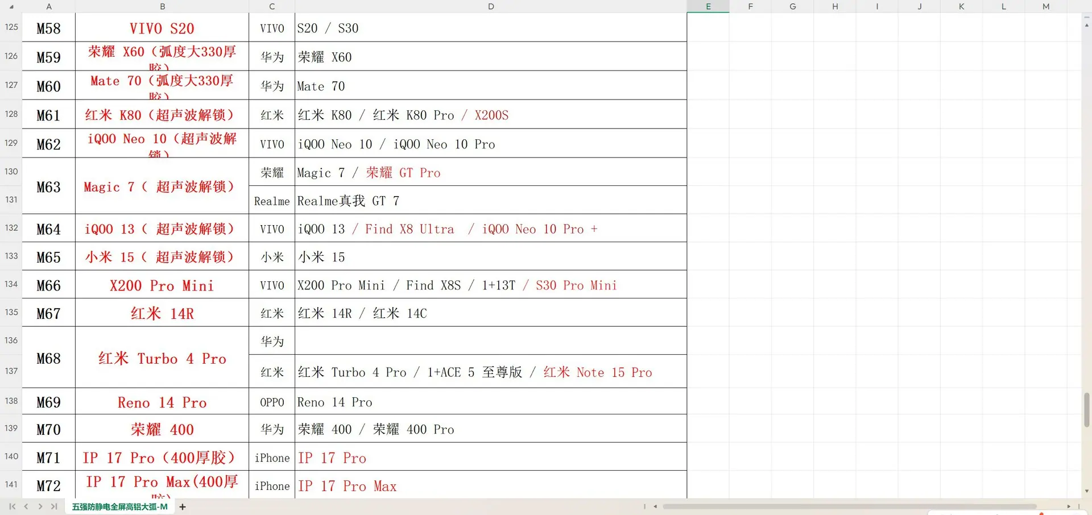The width and height of the screenshot is (1092, 515).
Task: Select row 141 header
Action: point(11,484)
